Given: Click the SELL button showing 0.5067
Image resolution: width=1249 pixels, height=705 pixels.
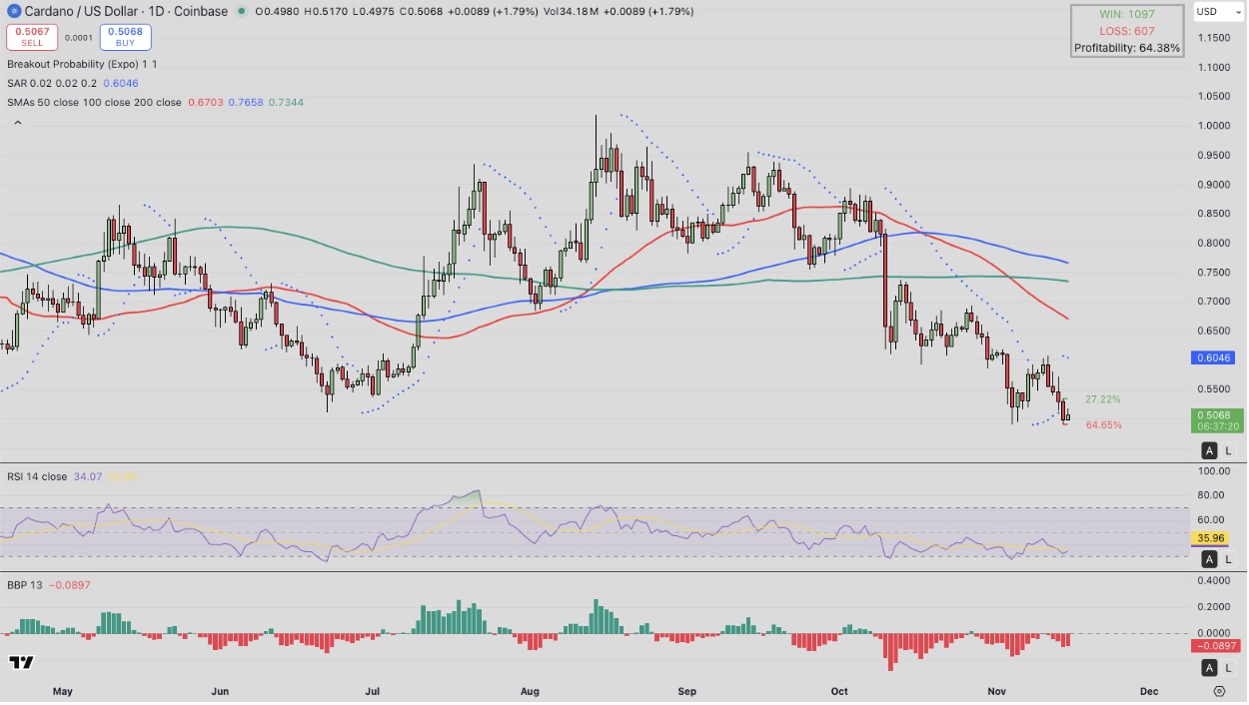Looking at the screenshot, I should point(31,35).
